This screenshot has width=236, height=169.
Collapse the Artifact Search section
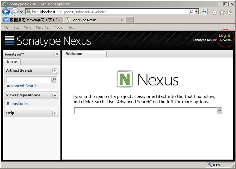pos(55,70)
